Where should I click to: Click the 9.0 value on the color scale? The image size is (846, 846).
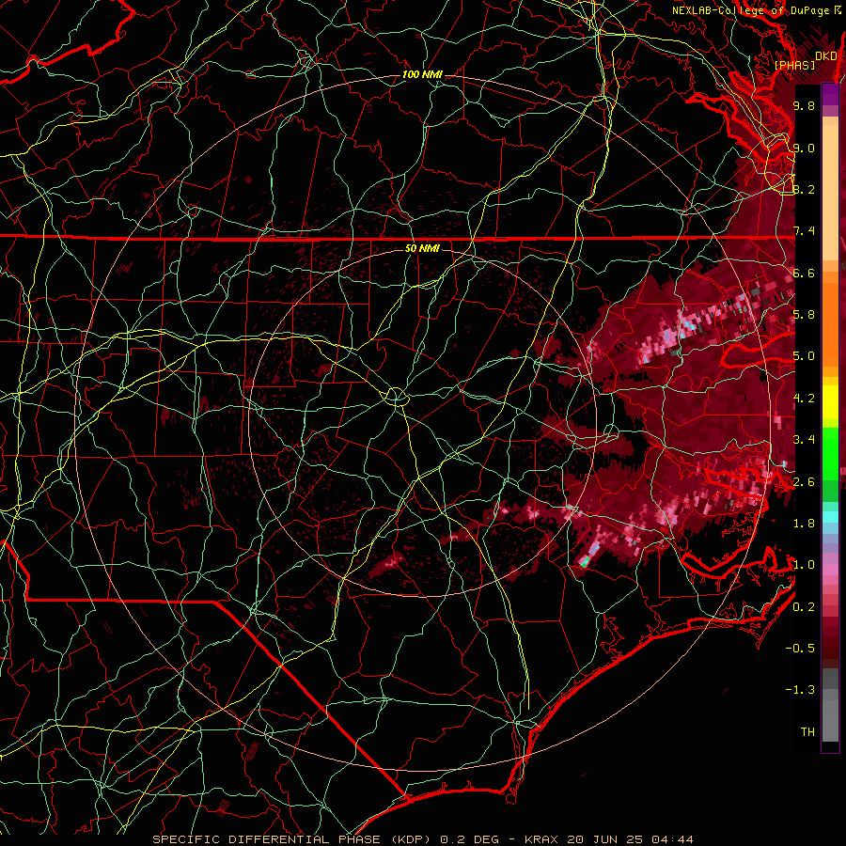804,148
